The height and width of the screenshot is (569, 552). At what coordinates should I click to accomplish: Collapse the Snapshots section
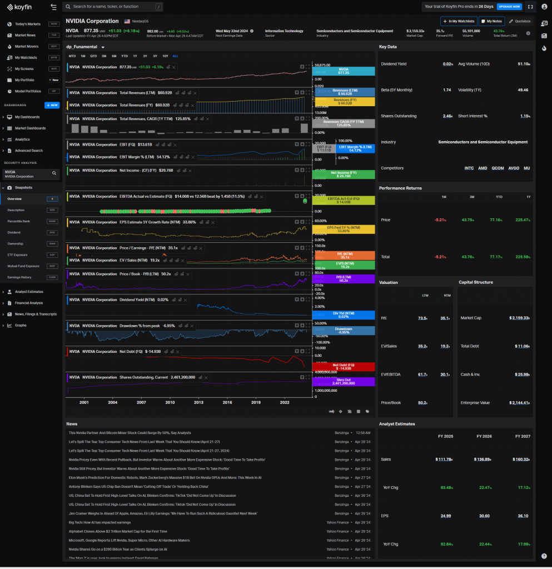pos(4,188)
